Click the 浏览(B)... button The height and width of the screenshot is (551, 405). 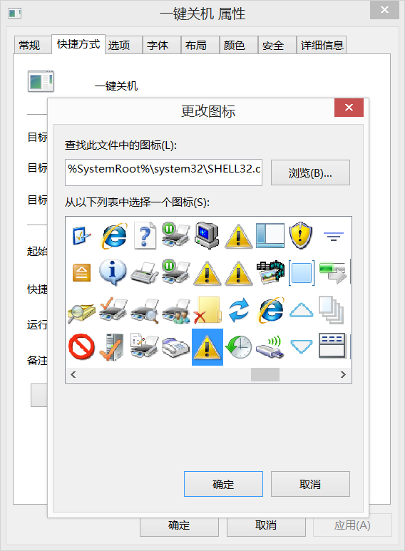[310, 172]
